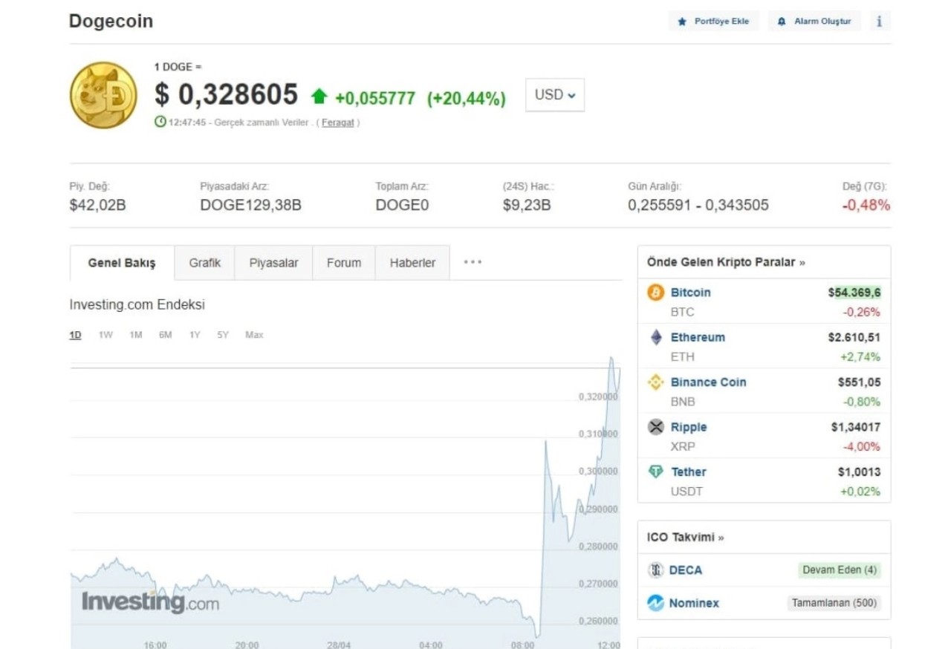Click the Bitcoin BTC icon in sidebar

point(655,293)
